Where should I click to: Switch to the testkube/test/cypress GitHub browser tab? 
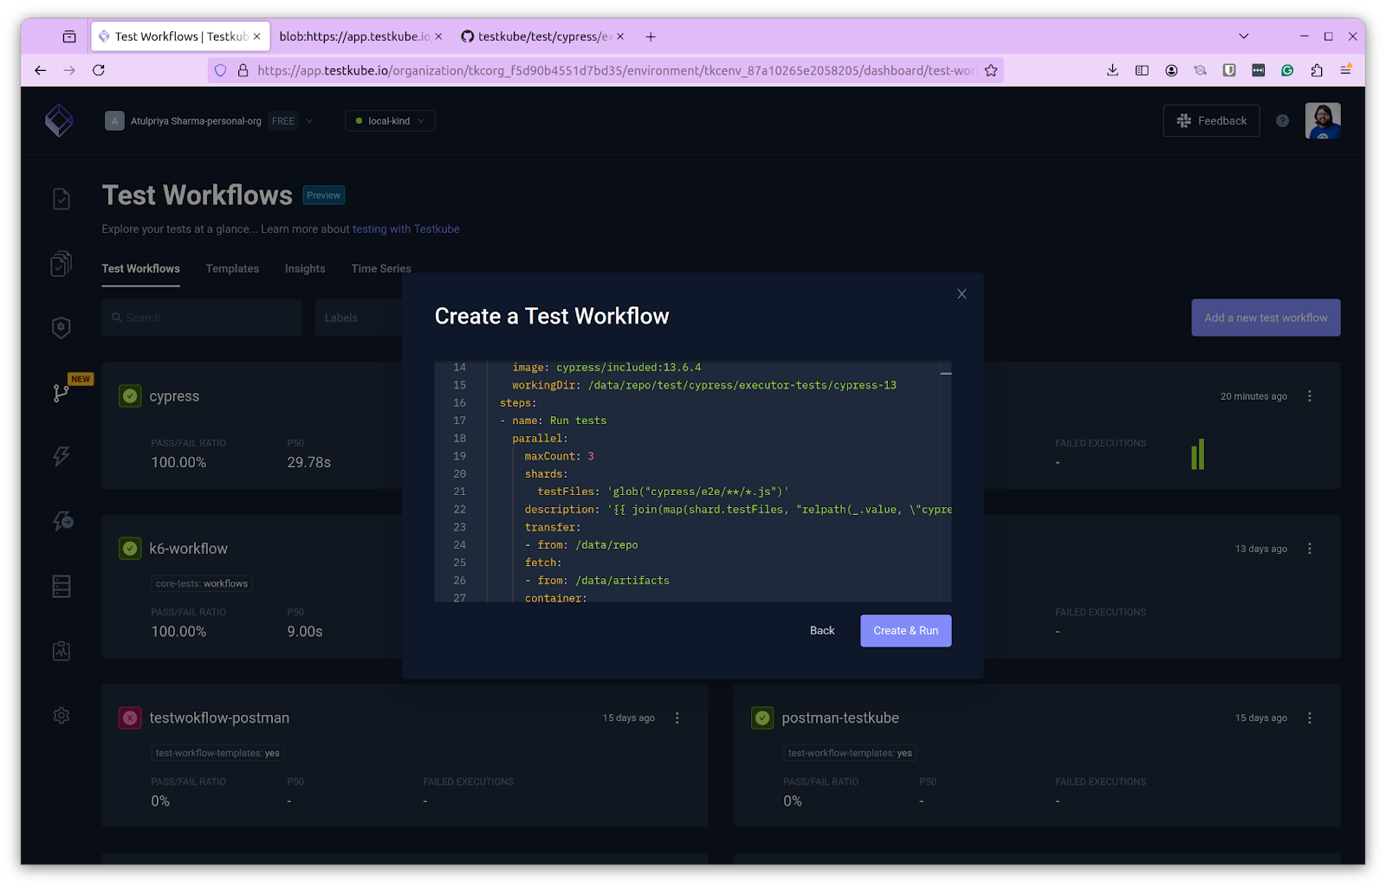click(536, 36)
